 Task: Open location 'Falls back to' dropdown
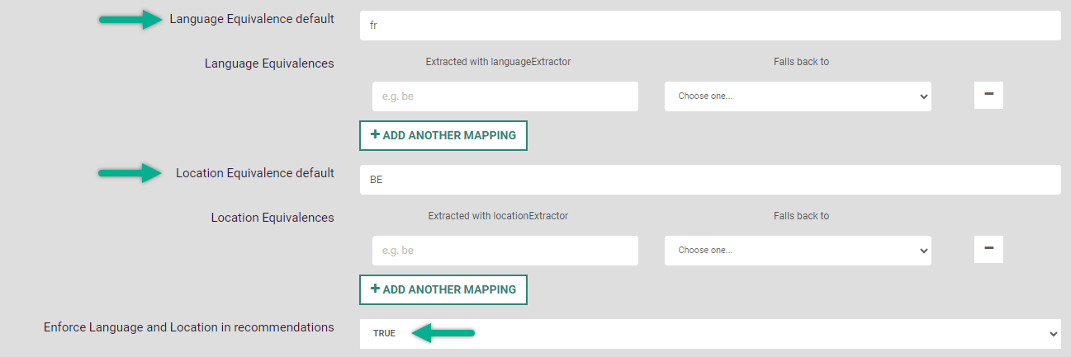(x=798, y=250)
